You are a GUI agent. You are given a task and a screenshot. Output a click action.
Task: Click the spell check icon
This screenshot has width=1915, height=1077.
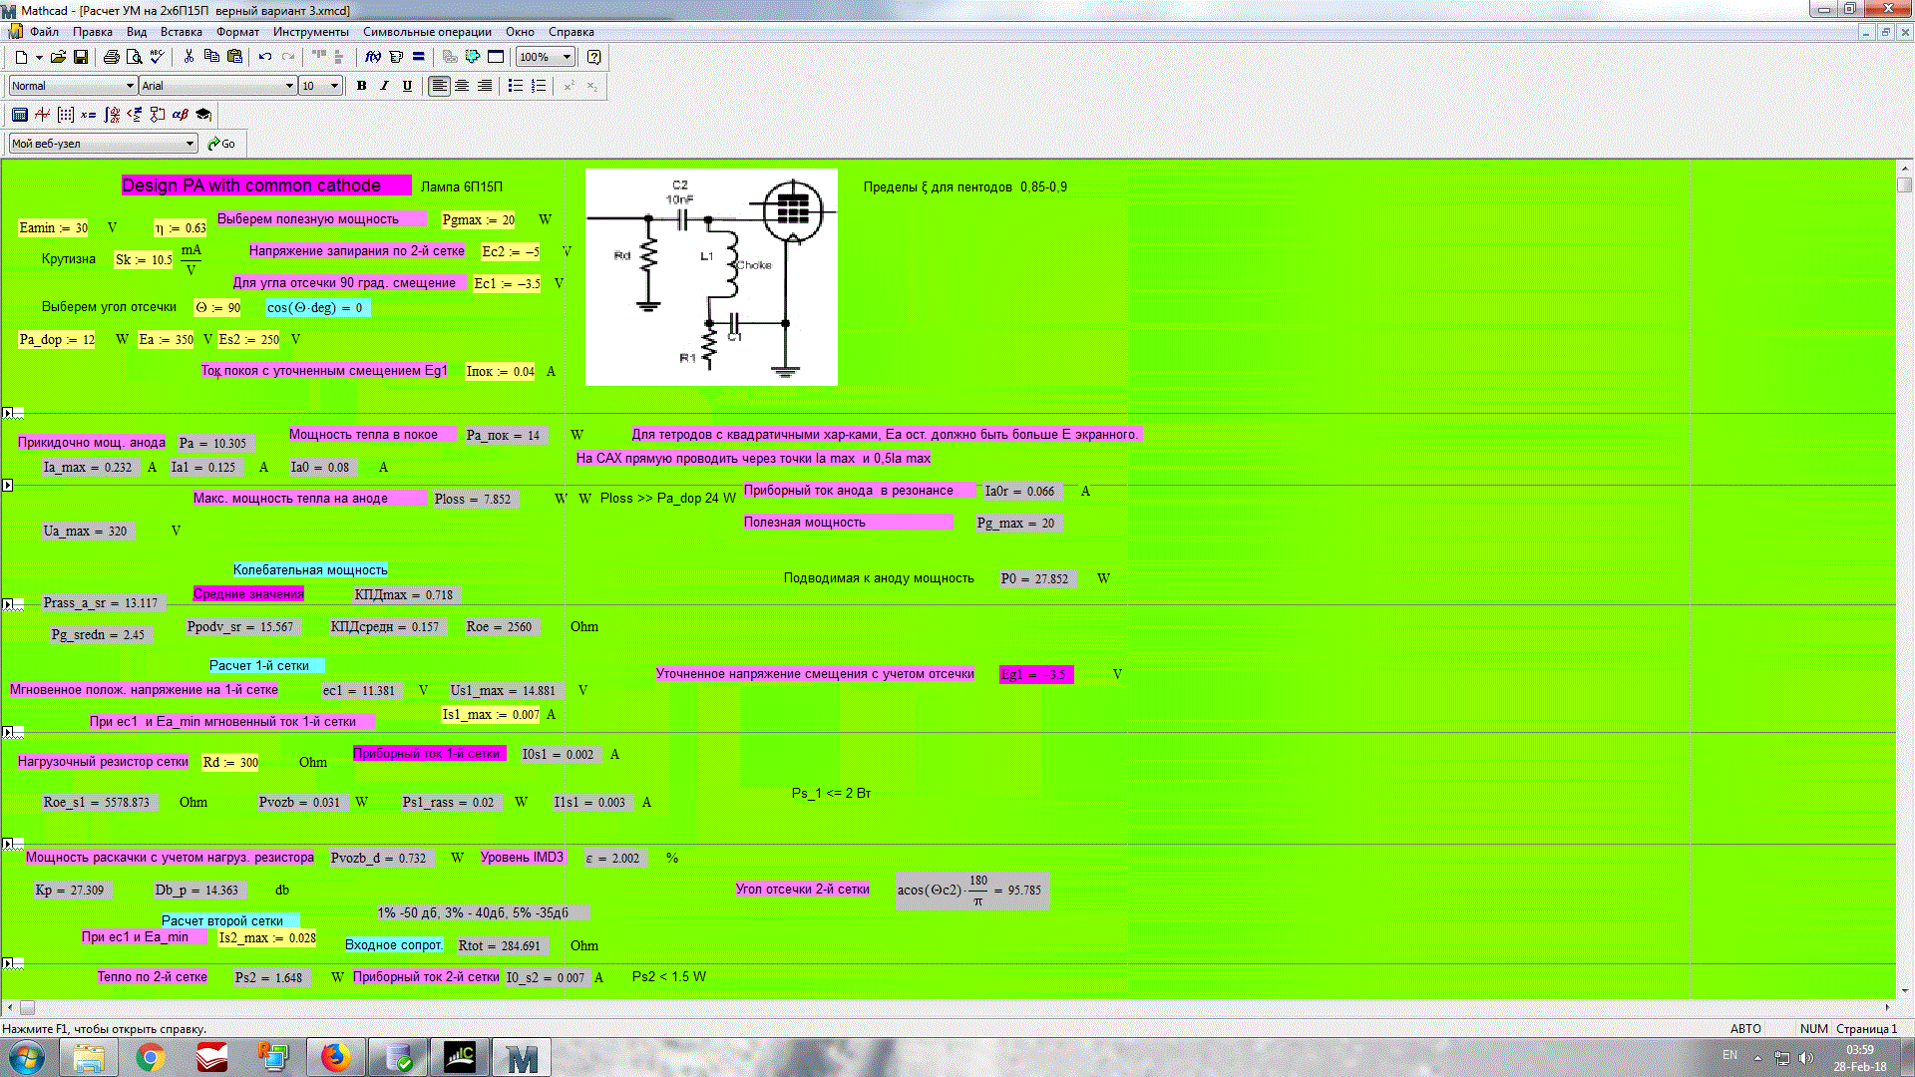157,57
